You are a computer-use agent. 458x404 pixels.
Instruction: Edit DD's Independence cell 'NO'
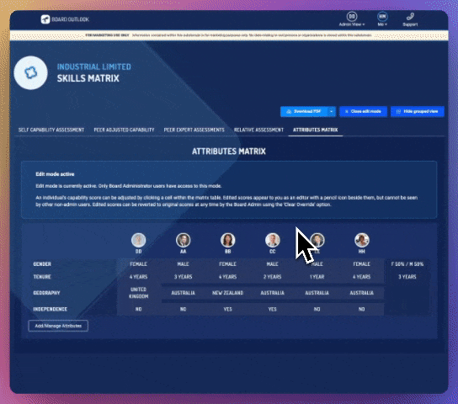pyautogui.click(x=138, y=309)
